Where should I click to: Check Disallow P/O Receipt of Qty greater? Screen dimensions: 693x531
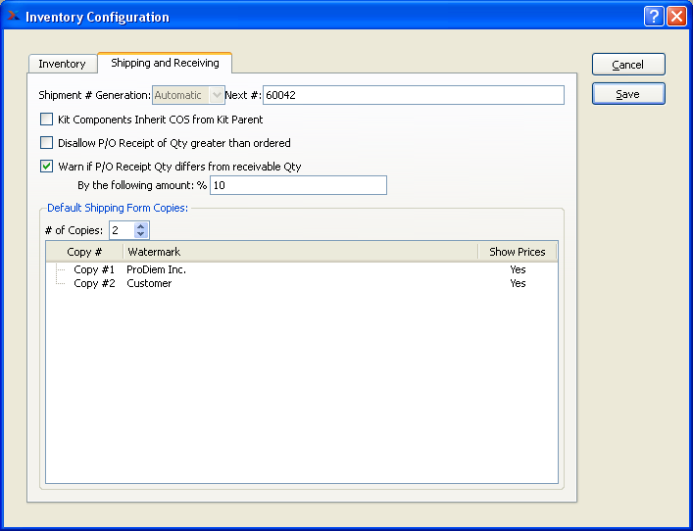[x=46, y=143]
